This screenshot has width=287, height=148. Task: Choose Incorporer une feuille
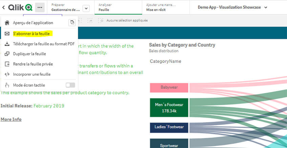32,74
